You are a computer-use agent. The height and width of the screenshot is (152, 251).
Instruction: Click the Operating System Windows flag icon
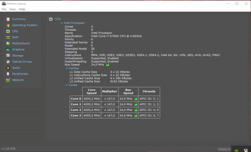point(8,25)
